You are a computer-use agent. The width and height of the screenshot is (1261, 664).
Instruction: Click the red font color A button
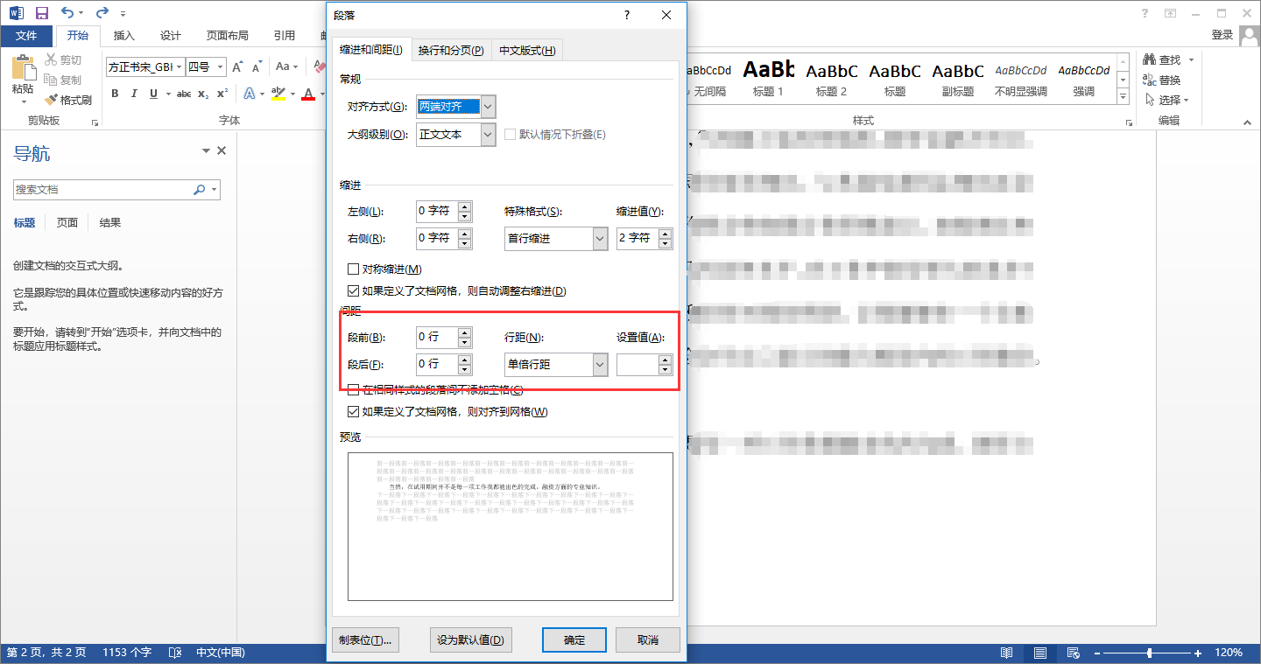pos(307,94)
